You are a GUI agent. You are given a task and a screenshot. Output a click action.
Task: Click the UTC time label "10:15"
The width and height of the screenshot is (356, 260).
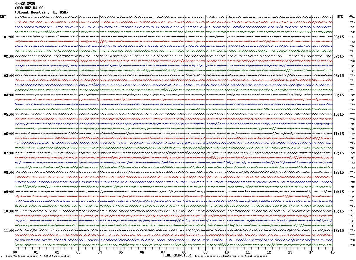pyautogui.click(x=338, y=114)
